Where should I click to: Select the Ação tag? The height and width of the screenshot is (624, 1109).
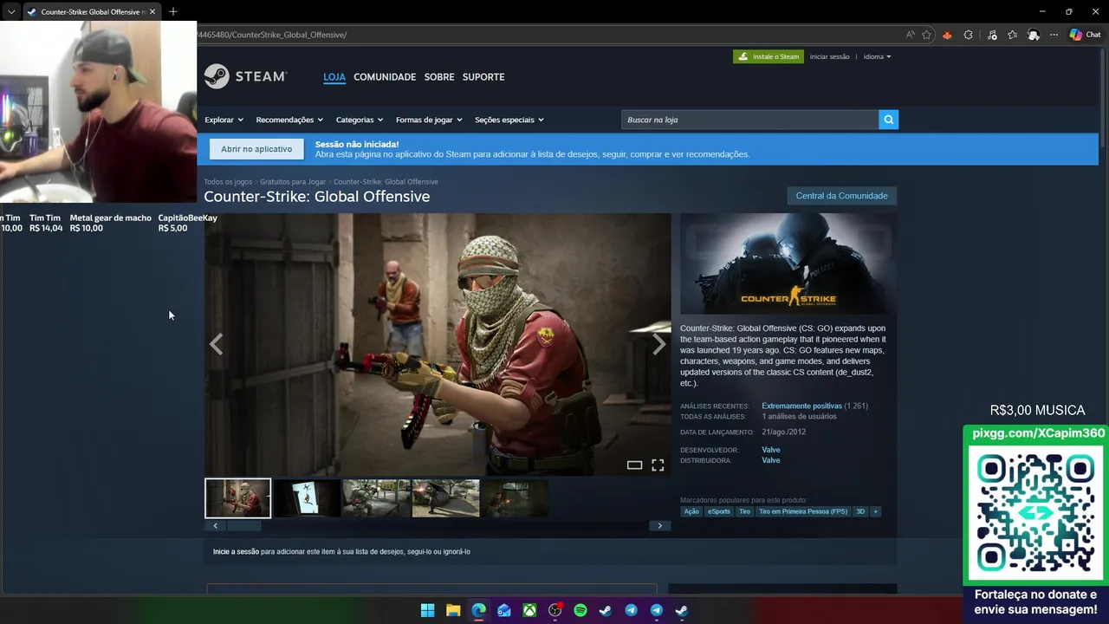pyautogui.click(x=691, y=511)
